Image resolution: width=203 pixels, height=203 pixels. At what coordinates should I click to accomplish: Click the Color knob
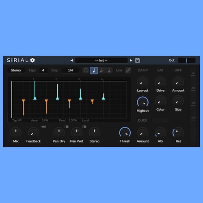coord(160,101)
